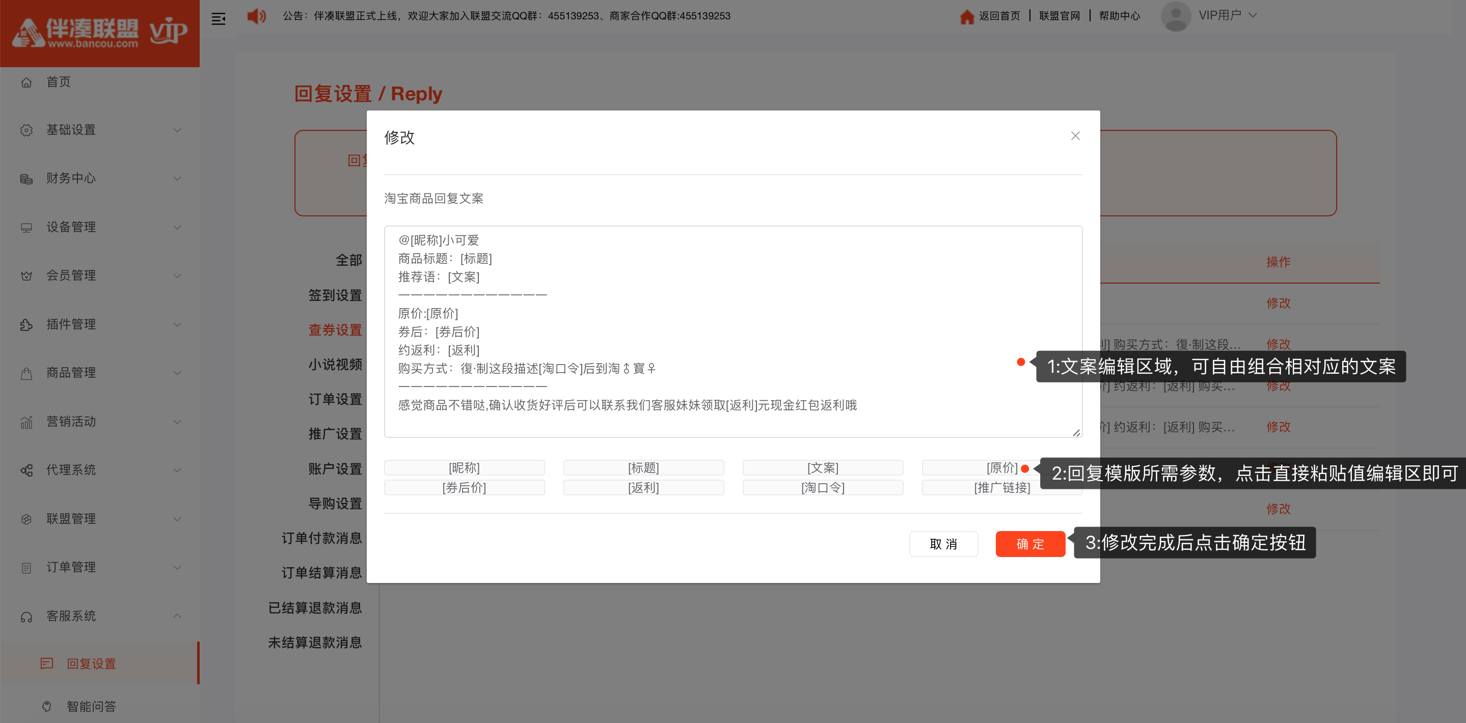Close the 修改 dialog
Screen dimensions: 1466x723
(x=1075, y=135)
